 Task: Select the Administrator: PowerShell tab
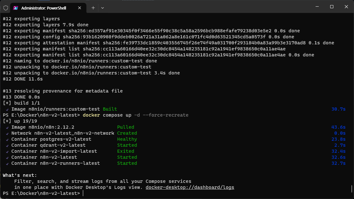tap(48, 8)
